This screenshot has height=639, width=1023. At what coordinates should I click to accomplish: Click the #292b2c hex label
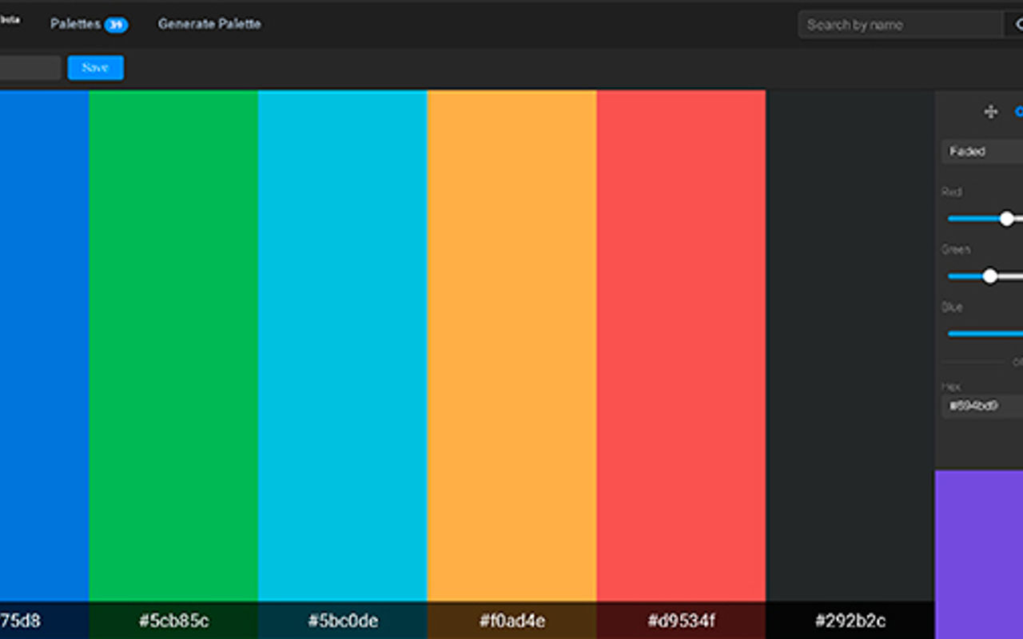[x=850, y=621]
